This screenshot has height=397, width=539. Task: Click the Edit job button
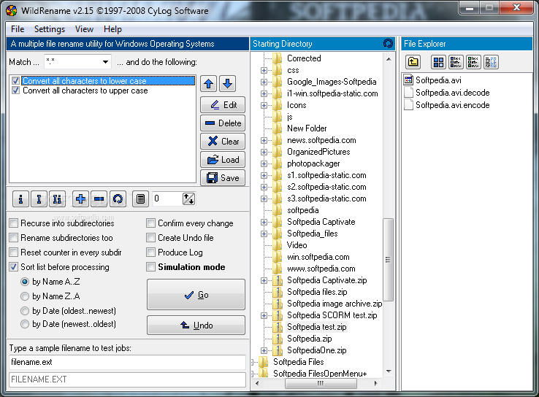click(223, 105)
